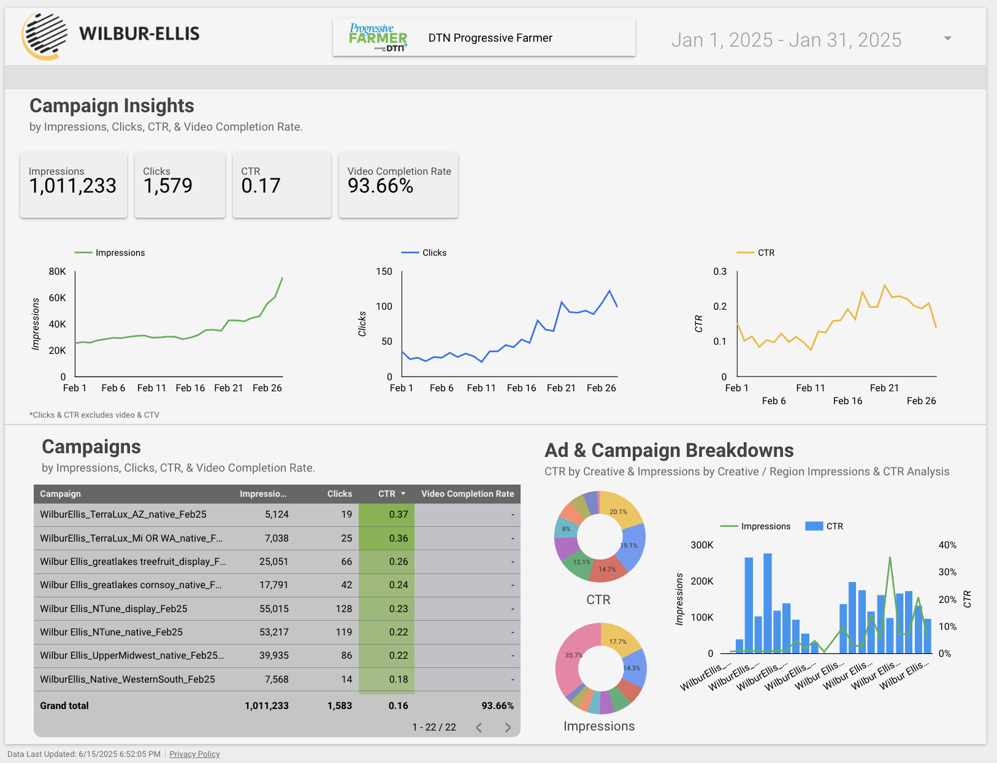Click the green Impressions legend line above the line chart
997x763 pixels.
[83, 253]
